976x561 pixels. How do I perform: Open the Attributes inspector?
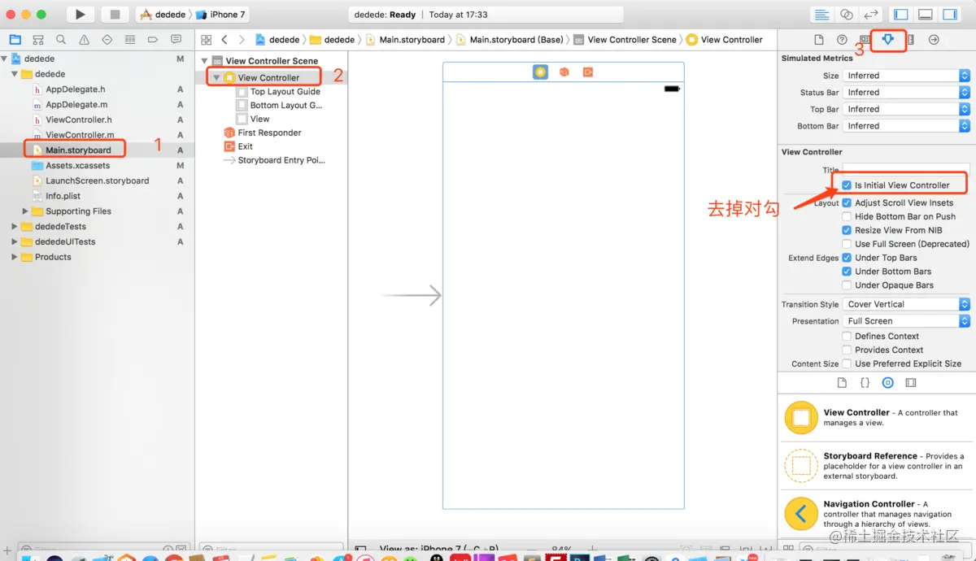[888, 39]
